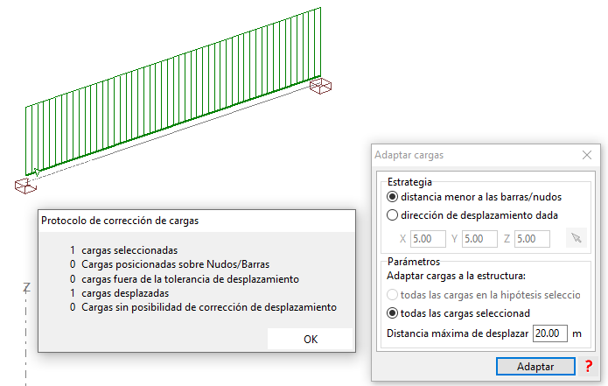Click the green distributed load on beam
Image resolution: width=608 pixels, height=386 pixels.
click(x=173, y=91)
